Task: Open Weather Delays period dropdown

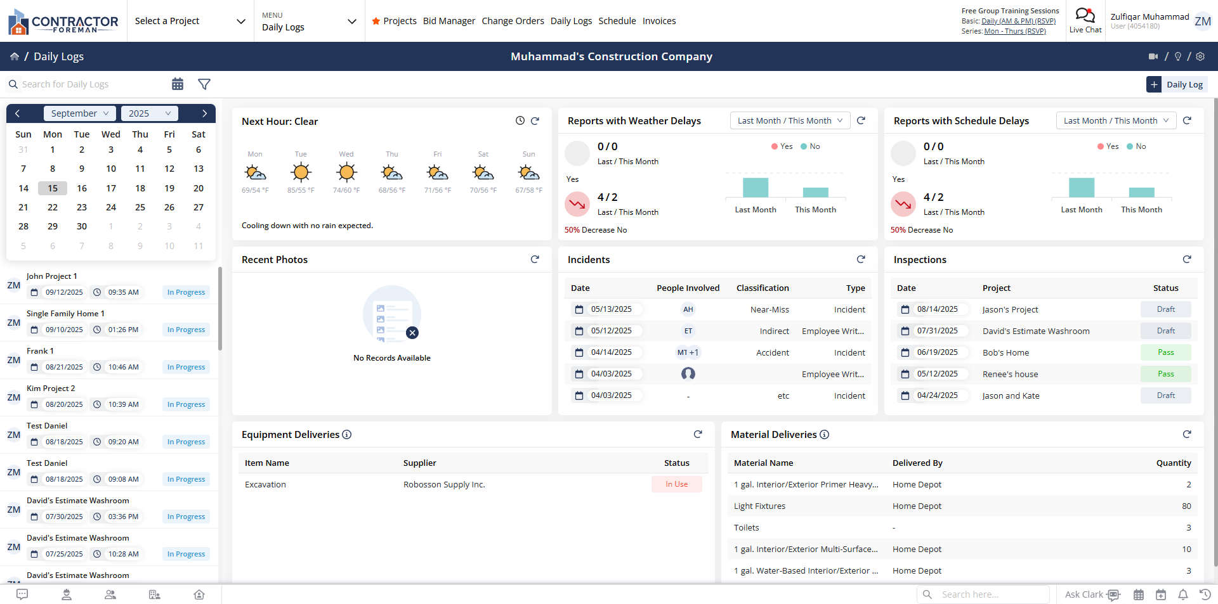Action: (790, 121)
